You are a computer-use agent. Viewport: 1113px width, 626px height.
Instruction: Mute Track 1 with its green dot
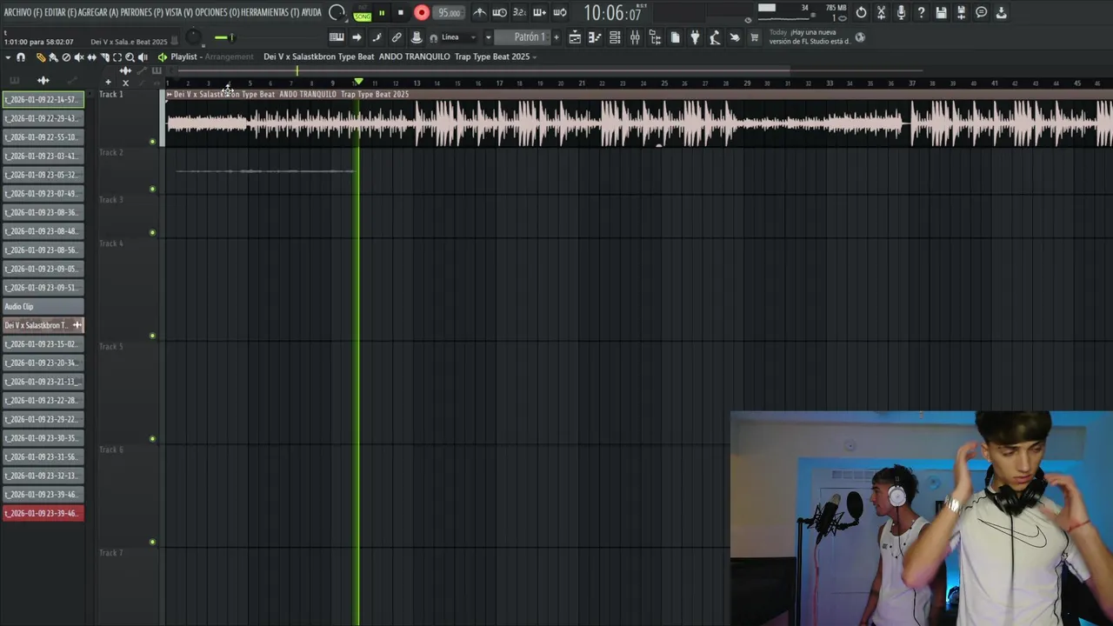click(152, 142)
